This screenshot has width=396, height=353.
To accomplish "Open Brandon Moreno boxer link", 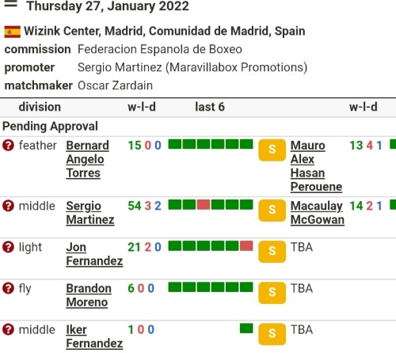I will pyautogui.click(x=89, y=295).
